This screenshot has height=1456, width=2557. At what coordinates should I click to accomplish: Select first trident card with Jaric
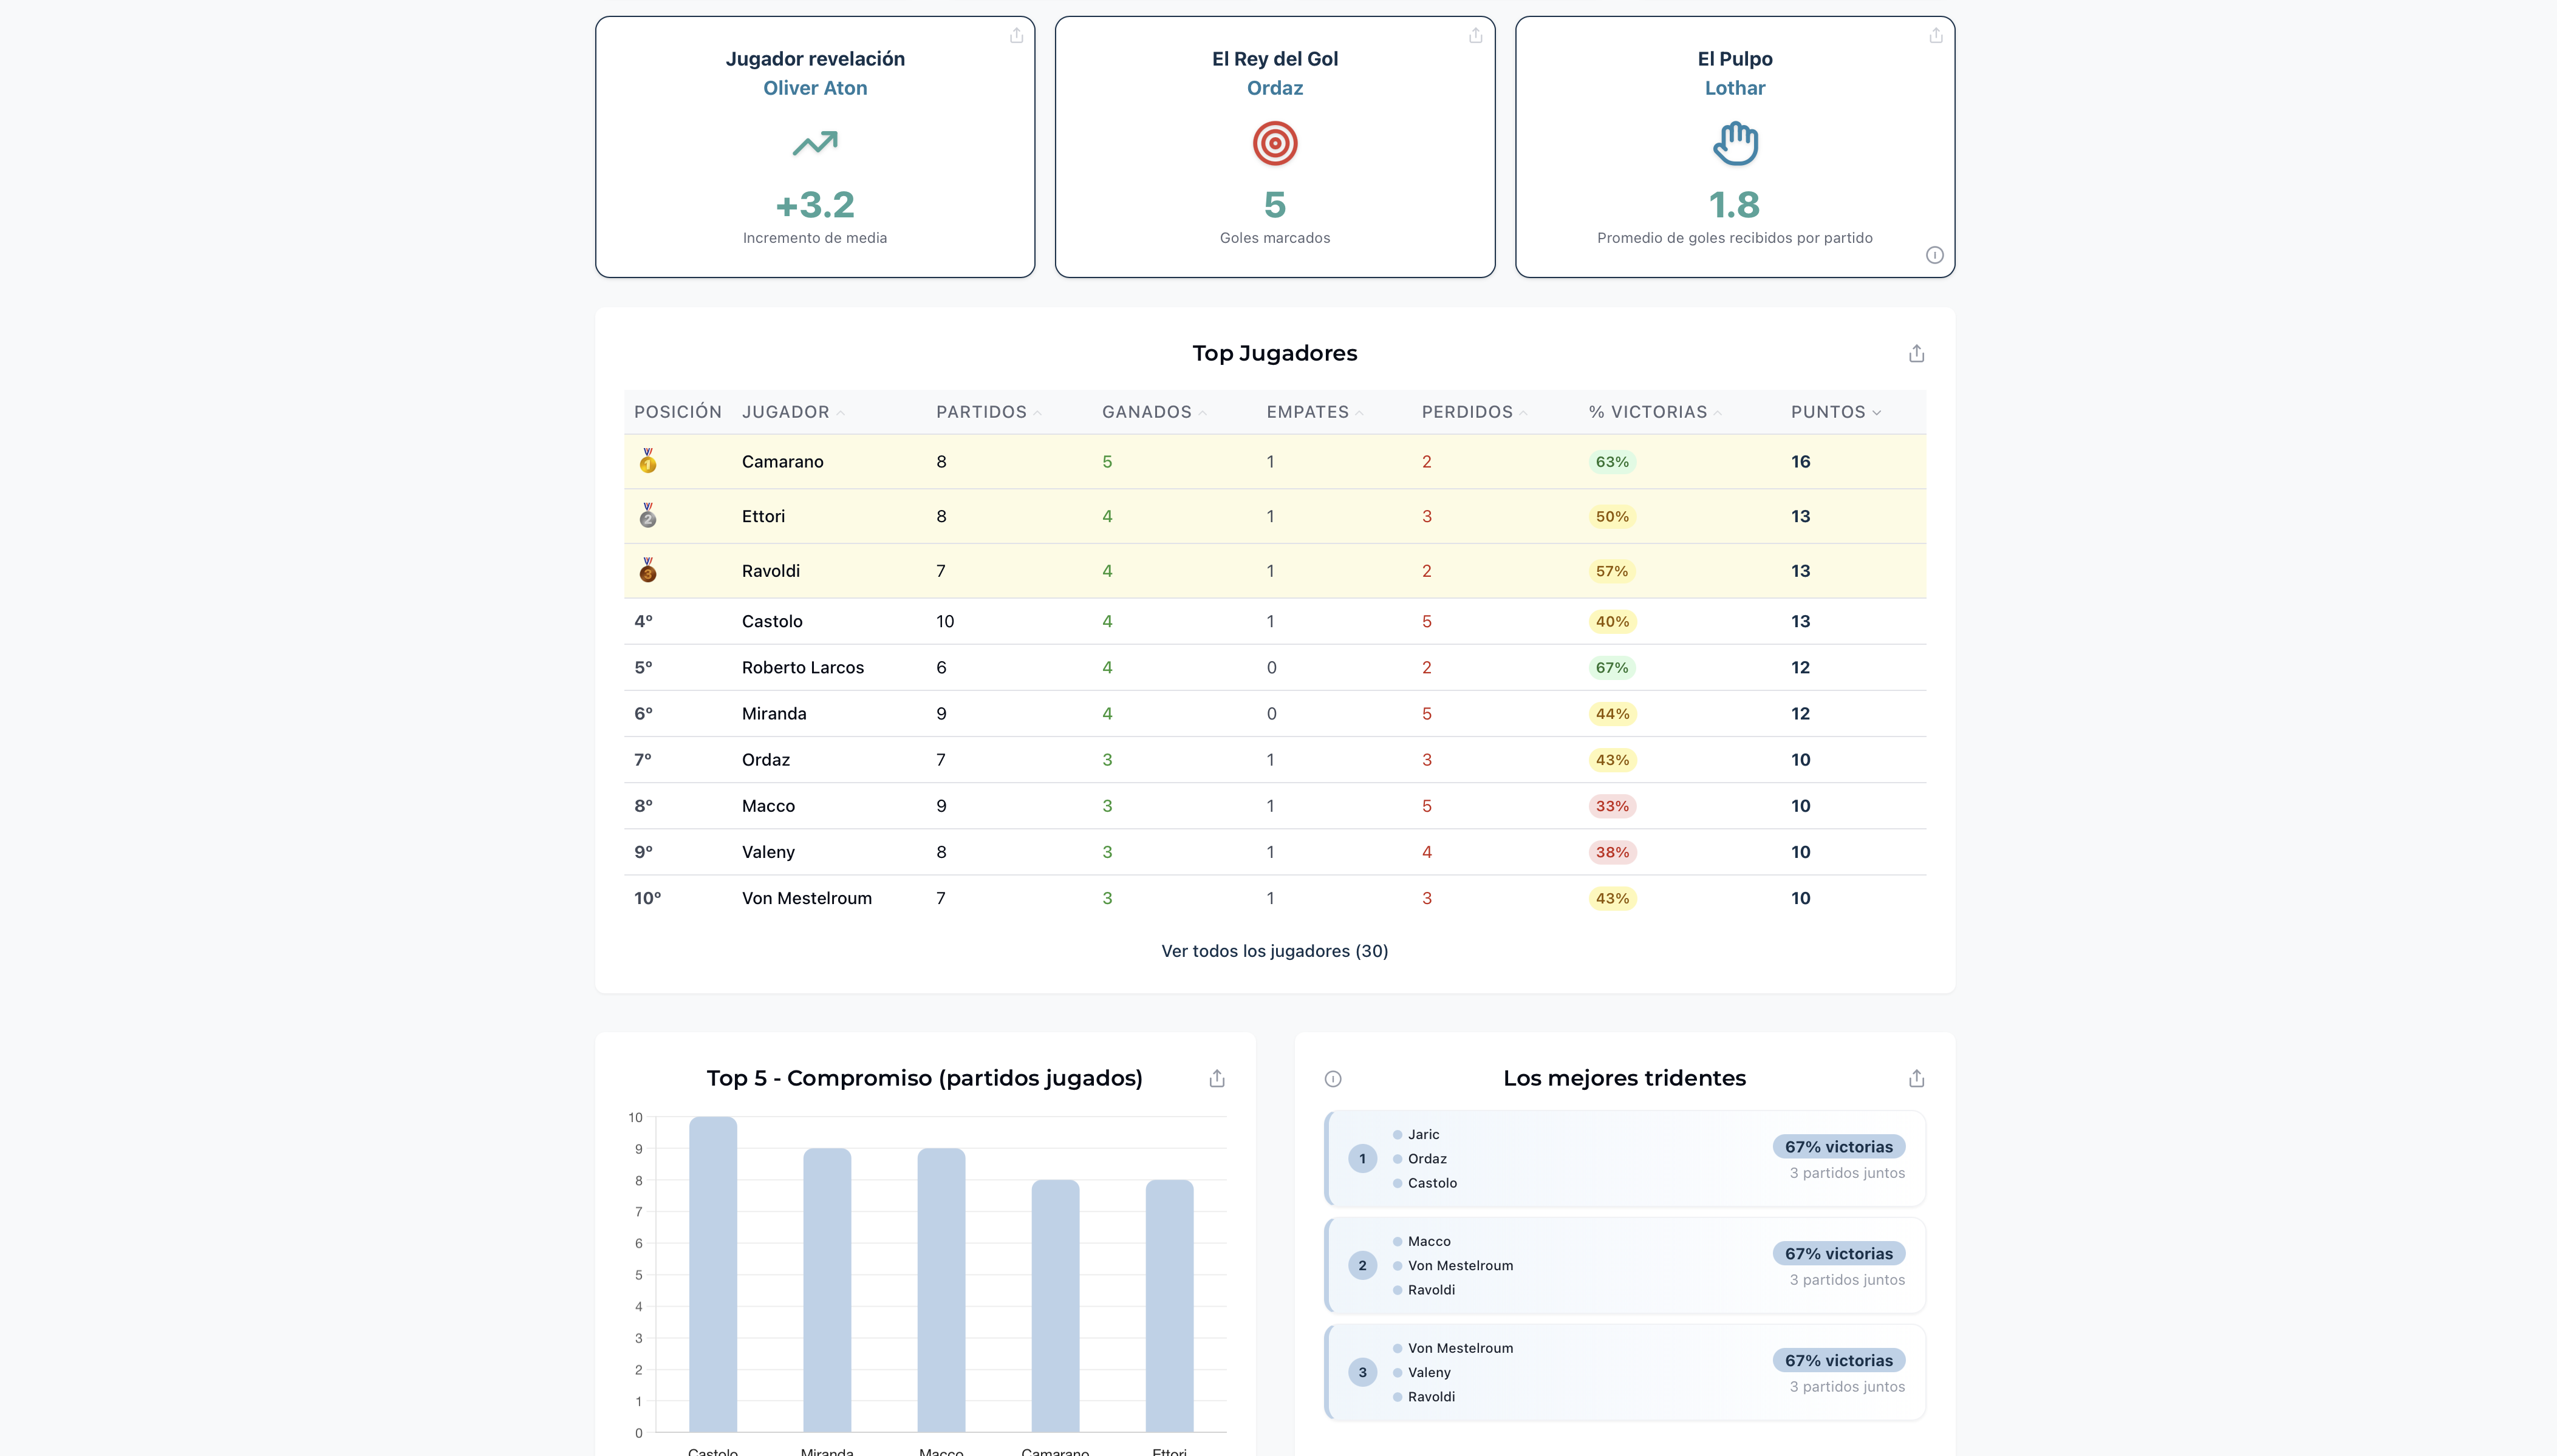(1623, 1159)
